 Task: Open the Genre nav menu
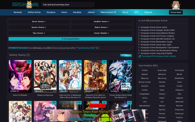coord(64,12)
